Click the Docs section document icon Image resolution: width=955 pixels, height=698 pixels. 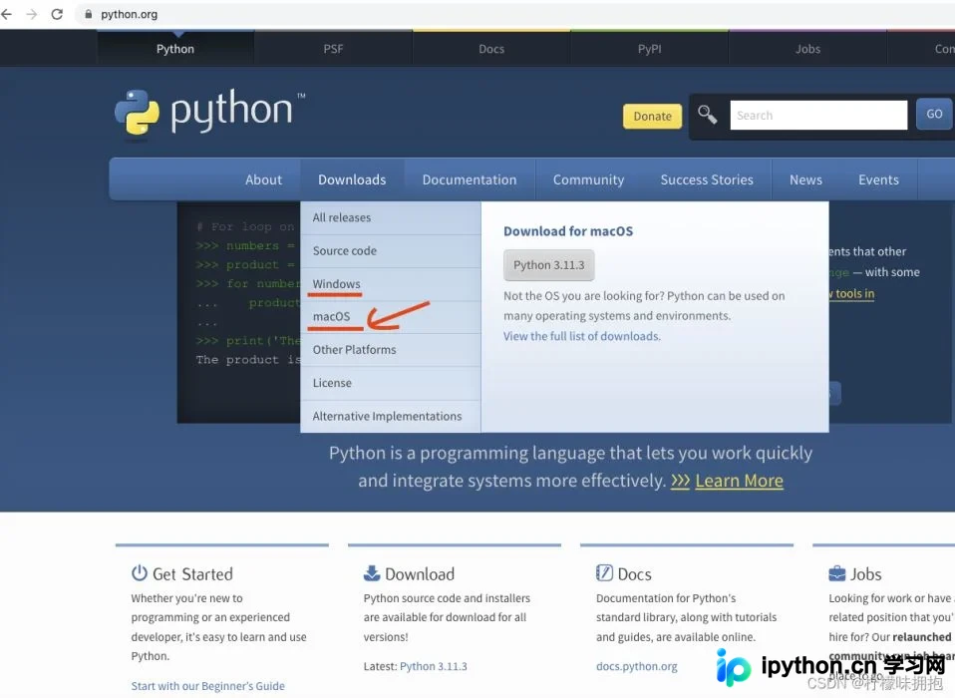(x=604, y=573)
